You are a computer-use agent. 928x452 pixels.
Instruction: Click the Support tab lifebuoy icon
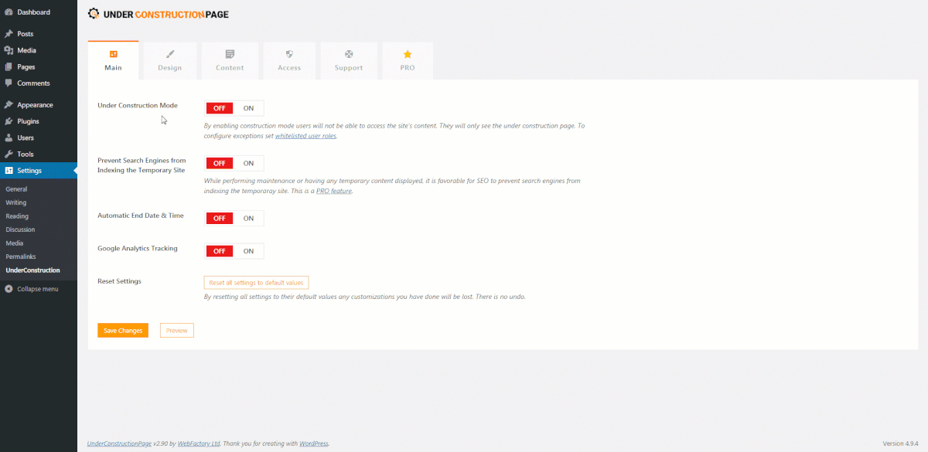click(349, 54)
